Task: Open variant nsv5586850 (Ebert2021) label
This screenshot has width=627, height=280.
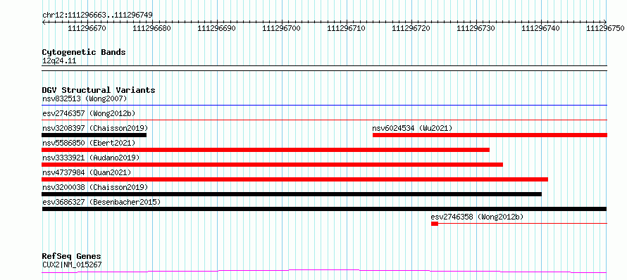Action: (89, 143)
